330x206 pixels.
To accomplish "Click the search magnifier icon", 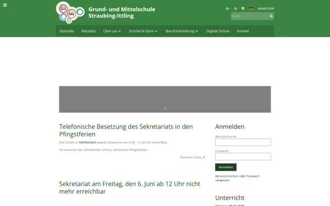I will pos(271,16).
